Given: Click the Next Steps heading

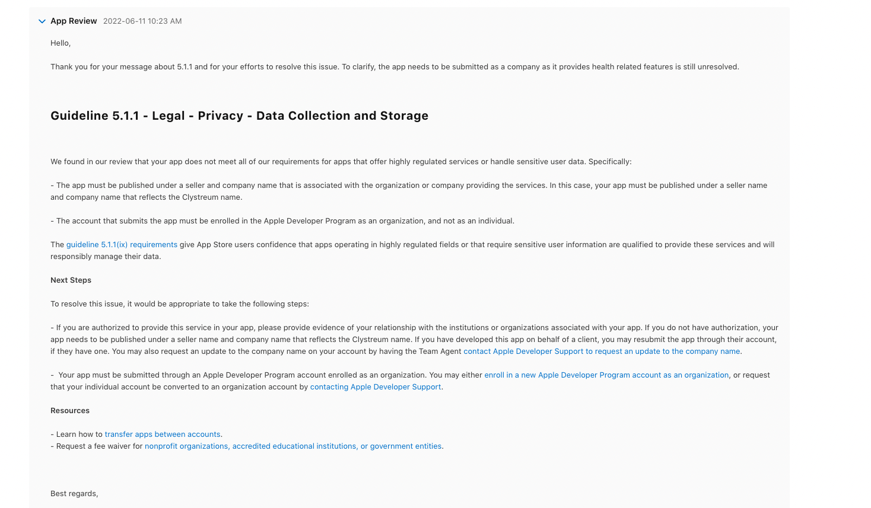Looking at the screenshot, I should (71, 280).
